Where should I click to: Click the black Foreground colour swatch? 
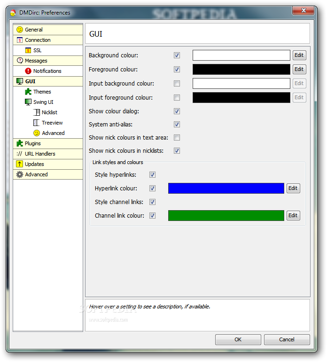pos(241,70)
